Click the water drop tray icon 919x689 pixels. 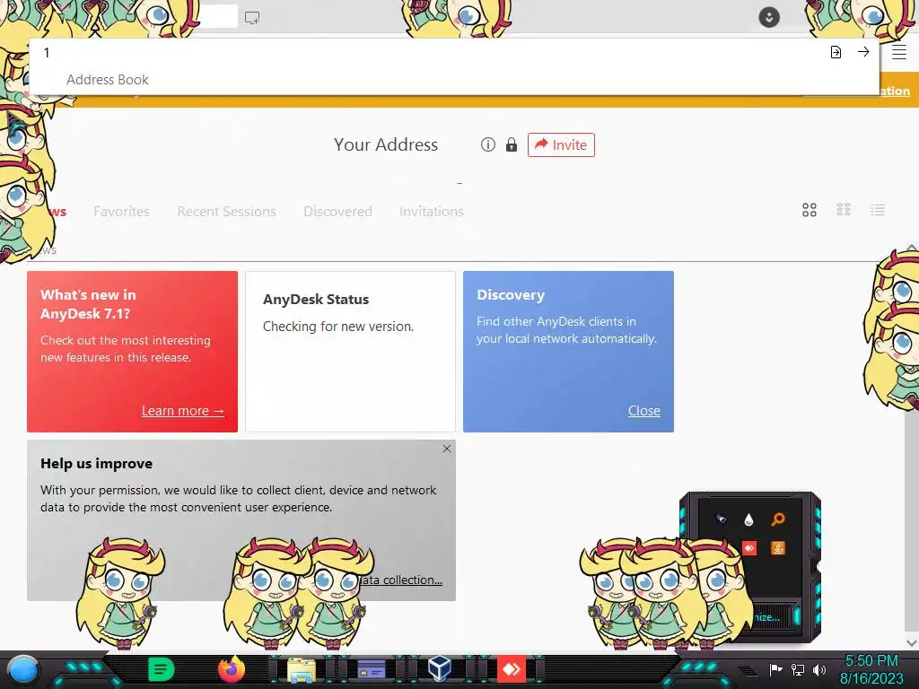pos(749,519)
